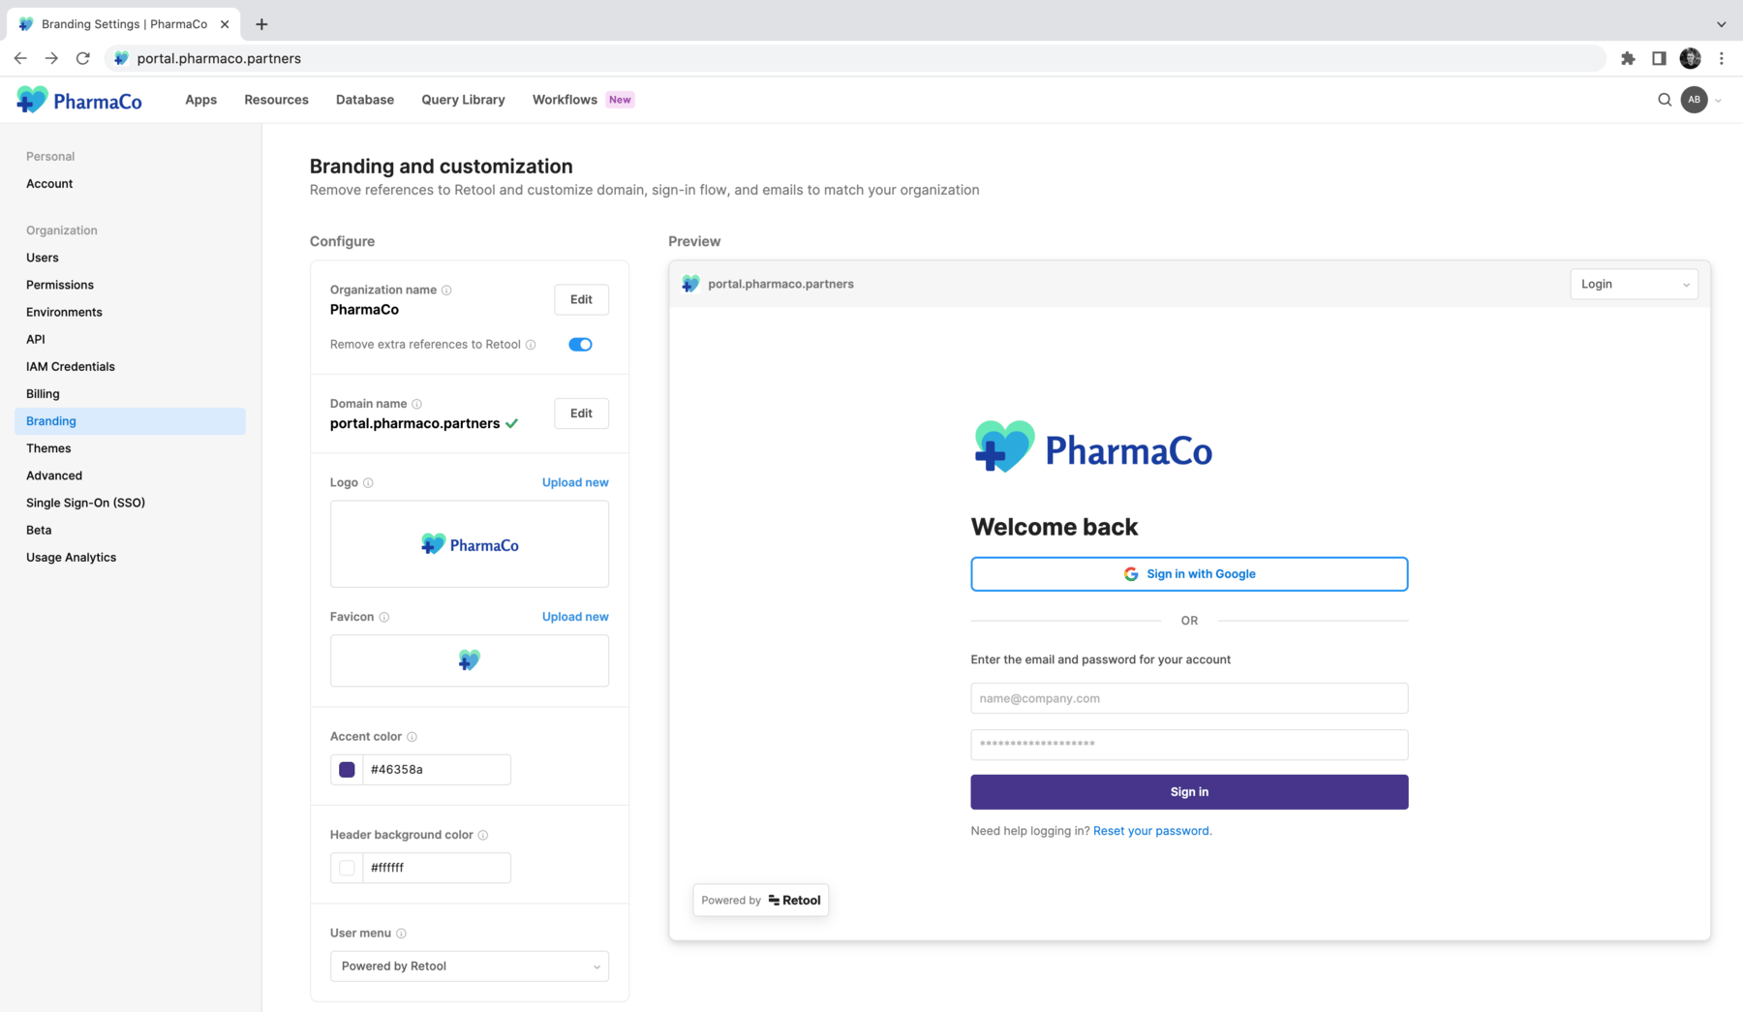The height and width of the screenshot is (1012, 1743).
Task: Open the User menu Powered by Retool dropdown
Action: 470,966
